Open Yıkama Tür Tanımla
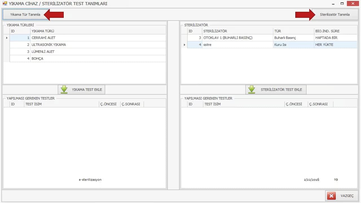361x203 pixels. click(x=25, y=14)
